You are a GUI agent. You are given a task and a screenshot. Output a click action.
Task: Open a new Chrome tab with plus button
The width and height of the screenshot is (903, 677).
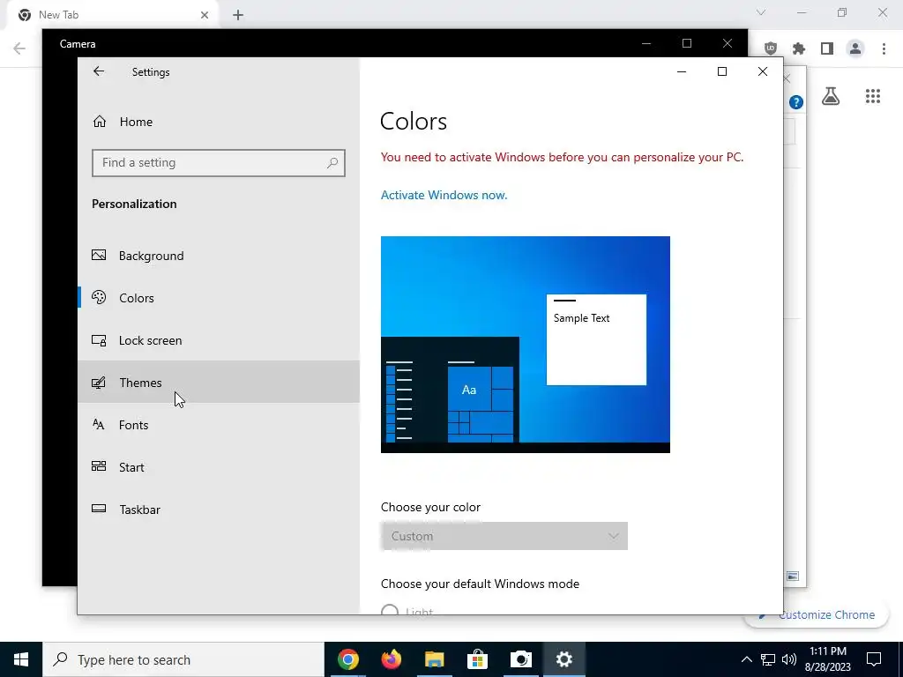tap(238, 15)
